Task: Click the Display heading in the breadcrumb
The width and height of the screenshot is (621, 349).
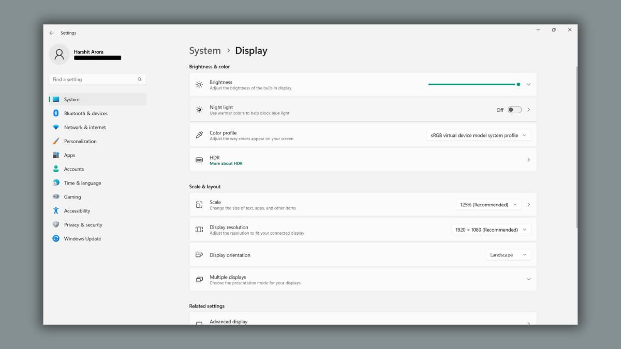Action: pos(251,51)
